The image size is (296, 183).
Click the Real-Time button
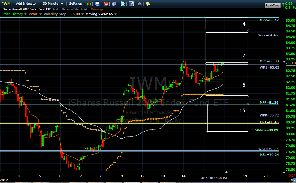(273, 5)
